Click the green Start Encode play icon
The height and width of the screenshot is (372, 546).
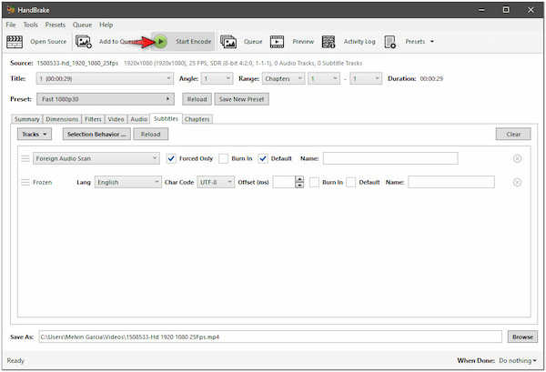(160, 41)
